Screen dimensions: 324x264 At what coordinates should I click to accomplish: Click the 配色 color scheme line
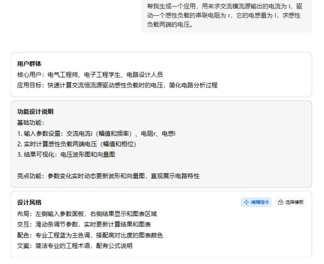pyautogui.click(x=90, y=235)
